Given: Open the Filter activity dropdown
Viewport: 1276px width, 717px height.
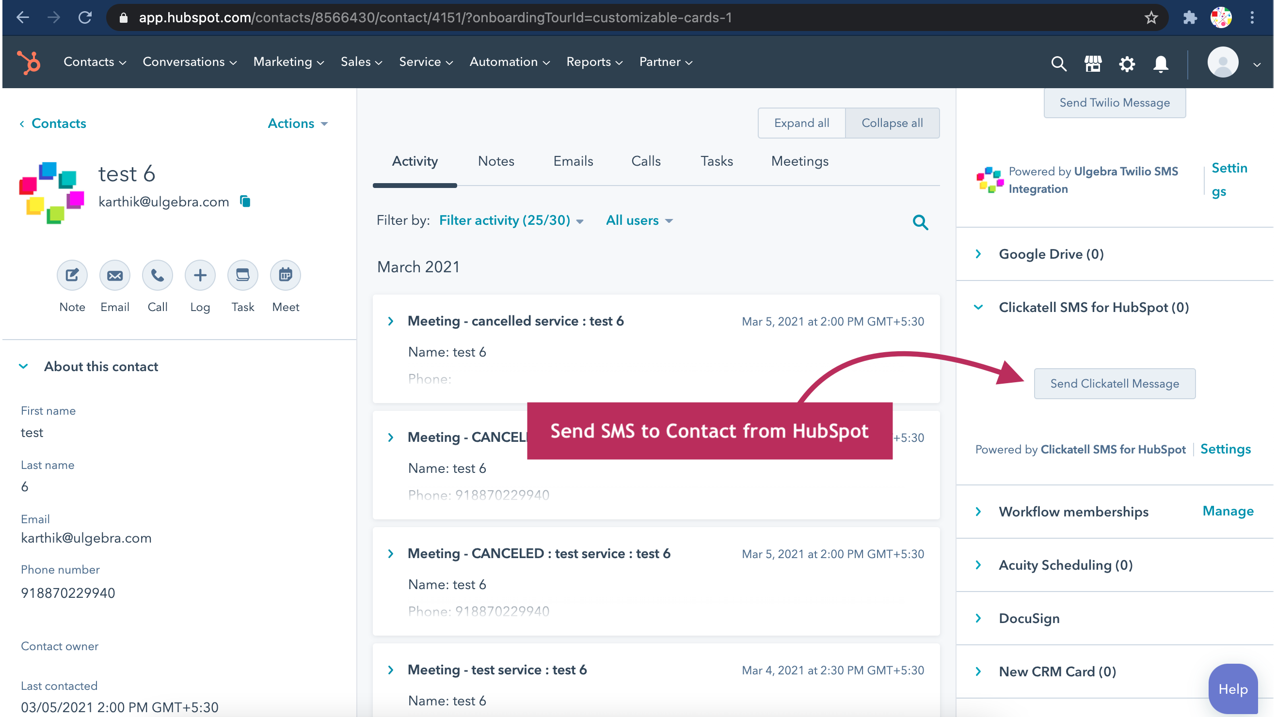Looking at the screenshot, I should (510, 220).
